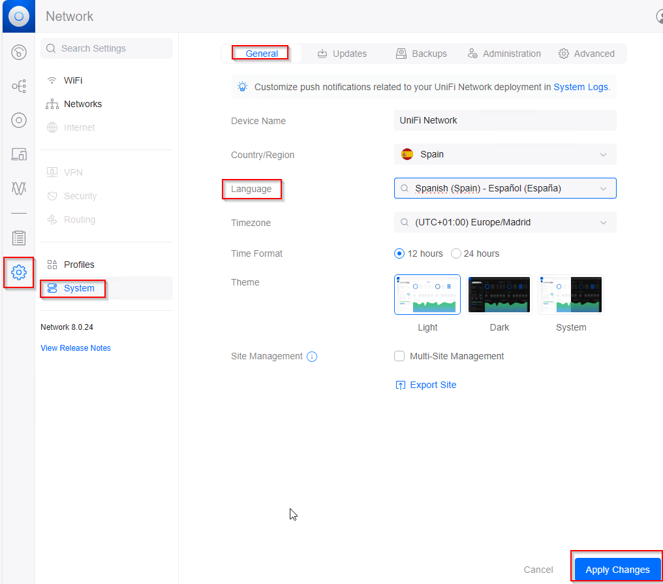Expand the Timezone dropdown Europe/Madrid

pos(505,222)
